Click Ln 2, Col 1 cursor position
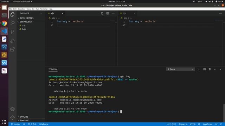 tap(171, 124)
